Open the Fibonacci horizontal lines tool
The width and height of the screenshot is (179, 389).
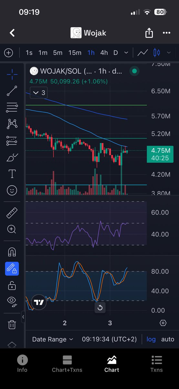tap(12, 107)
